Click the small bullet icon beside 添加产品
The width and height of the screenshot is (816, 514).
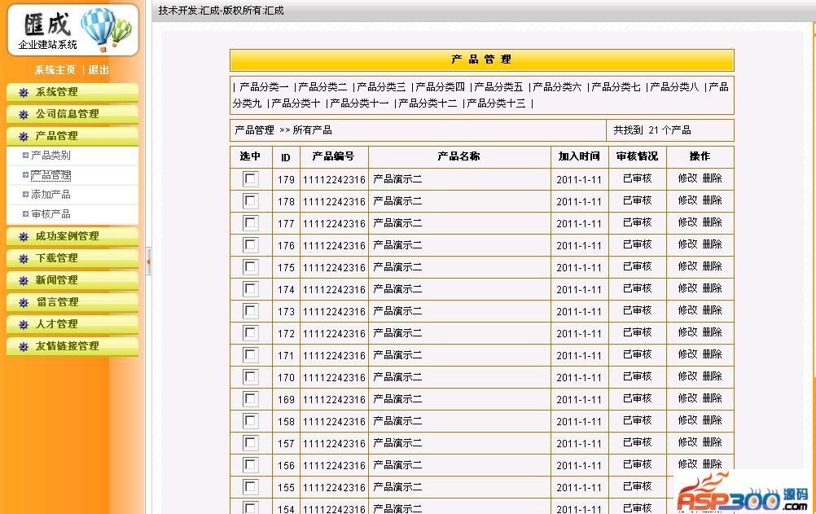click(26, 195)
